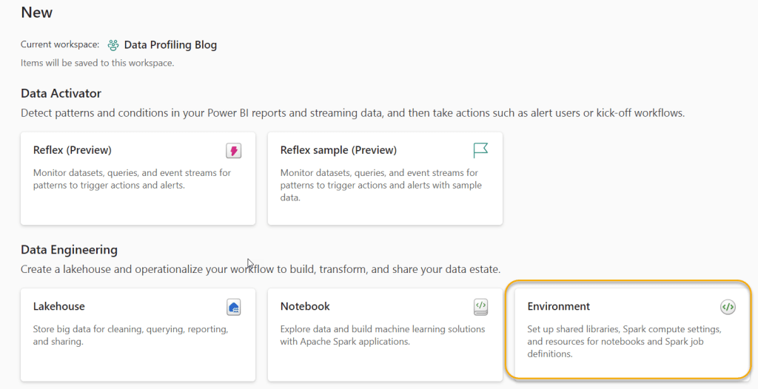This screenshot has height=389, width=758.
Task: Create a new Lakehouse via its title
Action: click(x=59, y=306)
